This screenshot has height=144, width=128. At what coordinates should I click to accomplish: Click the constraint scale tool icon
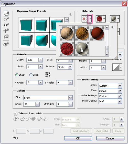coord(45,119)
